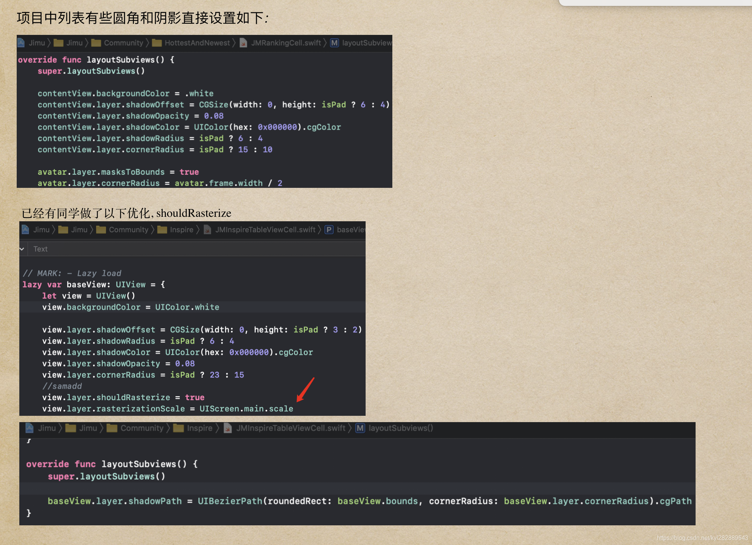Click M method icon beside layoutSubviews in top breadcrumb
This screenshot has width=752, height=545.
pyautogui.click(x=334, y=43)
